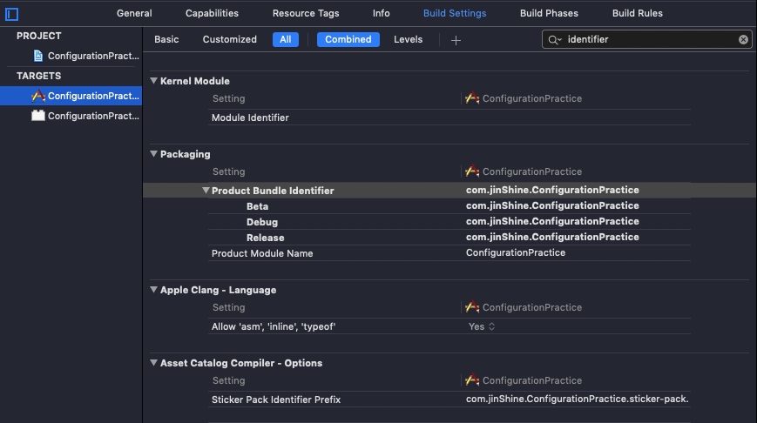757x423 pixels.
Task: Click the PROJECT sidebar heading
Action: [38, 37]
